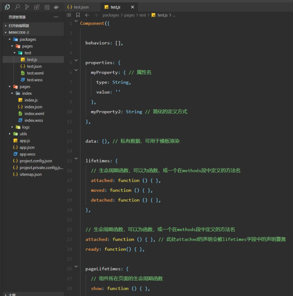
Task: Click the 资源管理器 panel title
Action: (x=17, y=17)
